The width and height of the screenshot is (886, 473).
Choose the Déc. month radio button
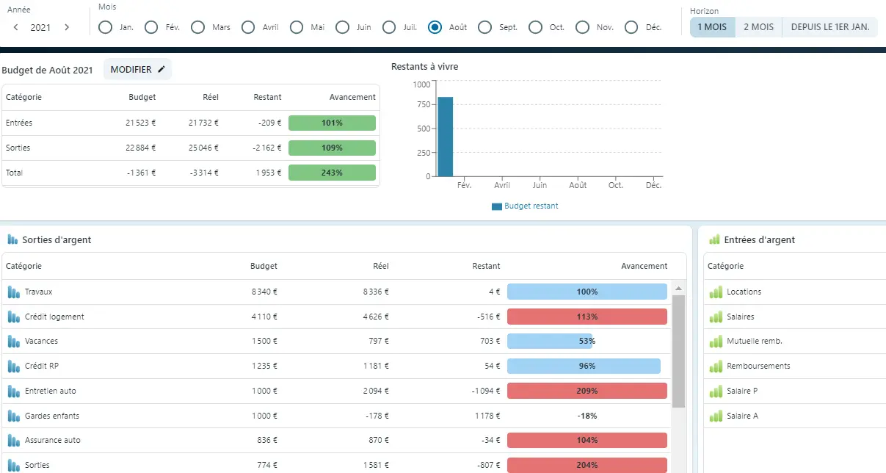pyautogui.click(x=631, y=27)
